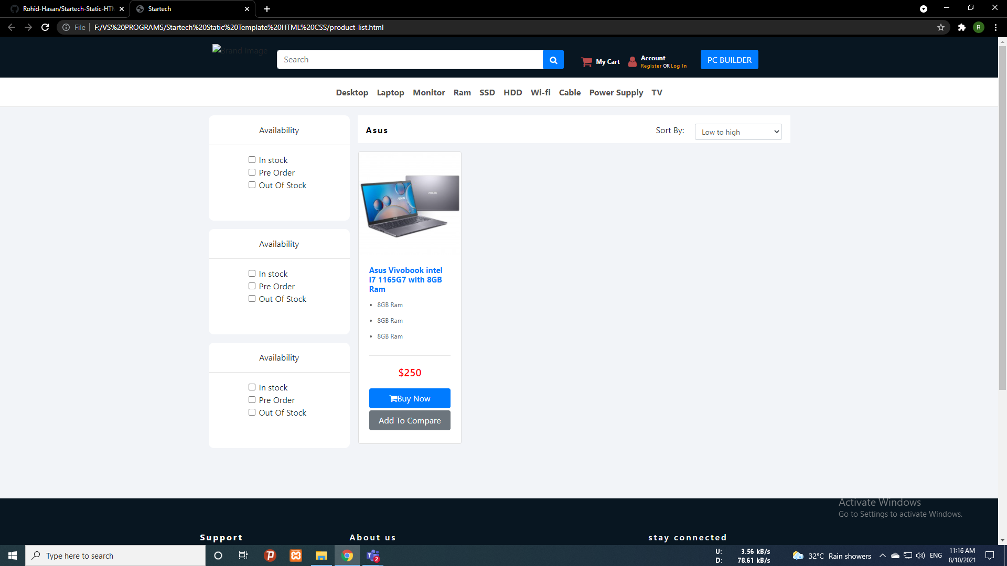Screen dimensions: 1007x566
Task: Open File Explorer from taskbar
Action: click(x=322, y=555)
